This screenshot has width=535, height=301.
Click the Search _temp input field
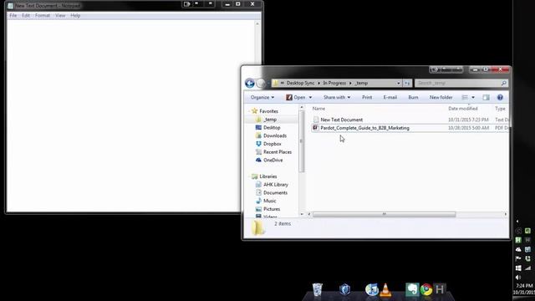(457, 83)
